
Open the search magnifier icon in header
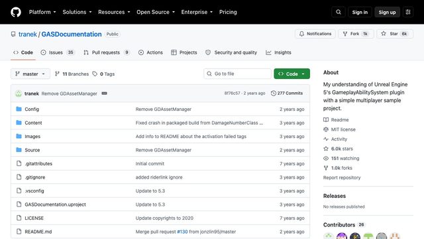click(339, 12)
